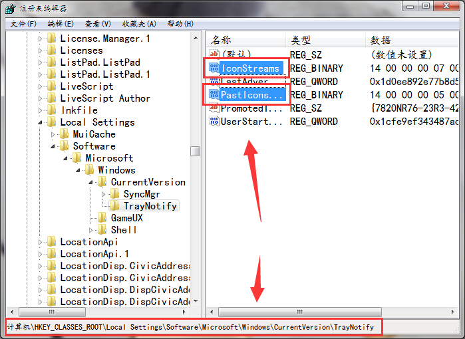Click the TrayNotify folder icon
Viewport: 465px width, 339px height.
tap(115, 206)
